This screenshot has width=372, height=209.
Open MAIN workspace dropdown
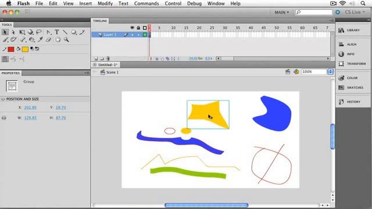(282, 12)
